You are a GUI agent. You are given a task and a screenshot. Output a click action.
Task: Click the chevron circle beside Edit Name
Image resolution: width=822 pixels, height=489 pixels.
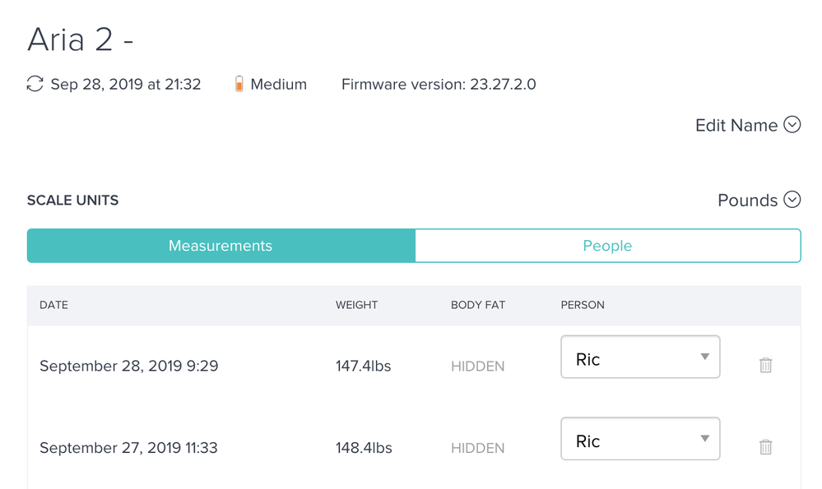tap(792, 125)
